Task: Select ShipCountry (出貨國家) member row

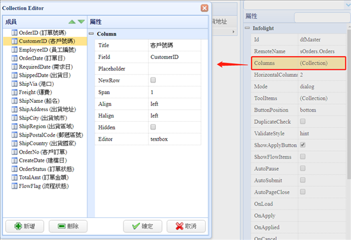Action: point(45,143)
